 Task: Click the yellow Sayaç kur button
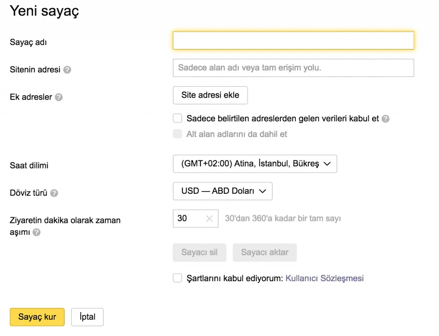(37, 317)
